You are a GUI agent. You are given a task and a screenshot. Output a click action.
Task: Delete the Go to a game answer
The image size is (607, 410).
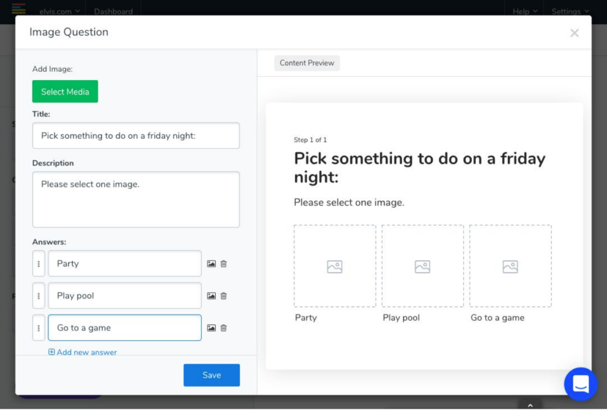(x=223, y=328)
